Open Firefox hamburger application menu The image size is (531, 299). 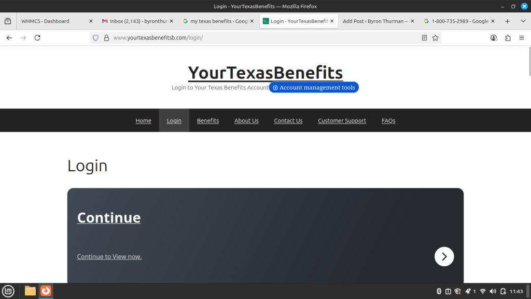(x=521, y=38)
